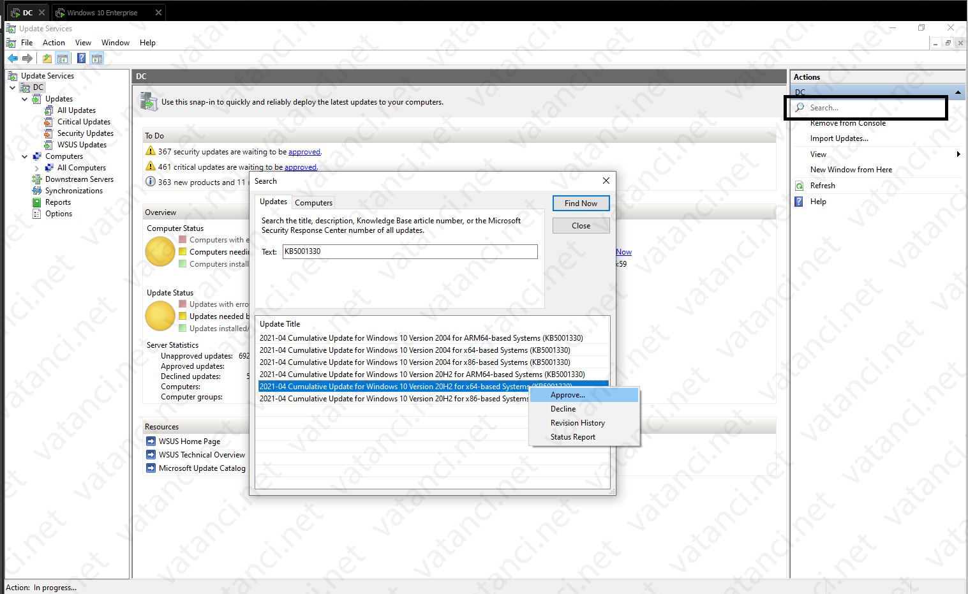Image resolution: width=968 pixels, height=594 pixels.
Task: Open the View menu in the menu bar
Action: pos(83,43)
